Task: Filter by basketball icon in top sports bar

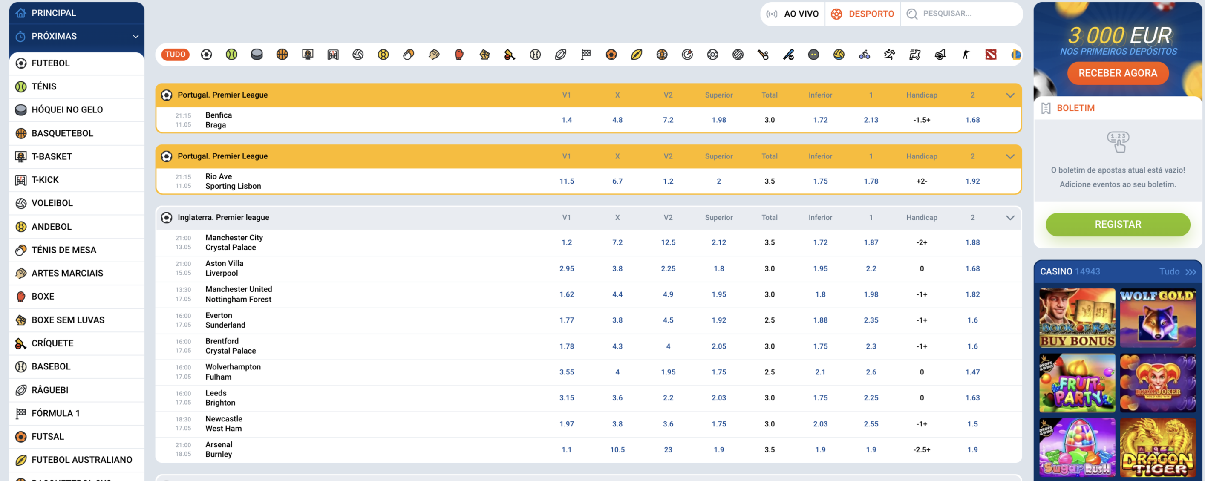Action: coord(282,54)
